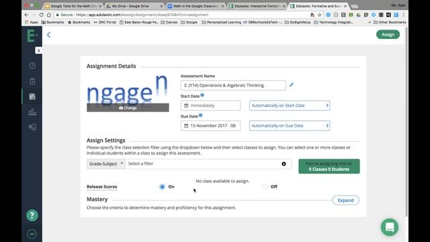
Task: Open the Personalized Learning bookmarks folder
Action: click(x=222, y=22)
